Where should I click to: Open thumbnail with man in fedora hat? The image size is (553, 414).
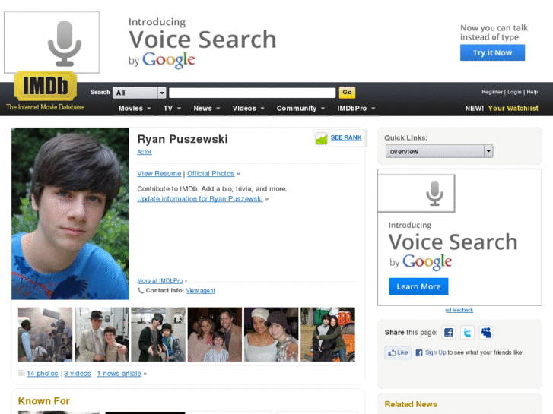[x=102, y=334]
